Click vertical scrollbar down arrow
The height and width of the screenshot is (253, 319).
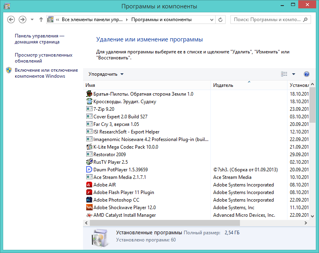click(313, 216)
